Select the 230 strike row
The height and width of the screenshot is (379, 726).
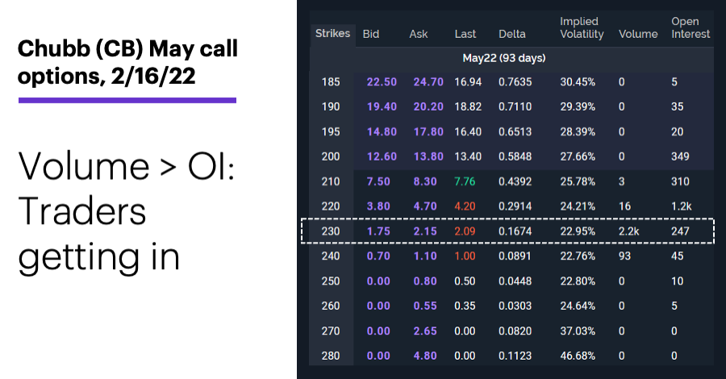tap(507, 231)
